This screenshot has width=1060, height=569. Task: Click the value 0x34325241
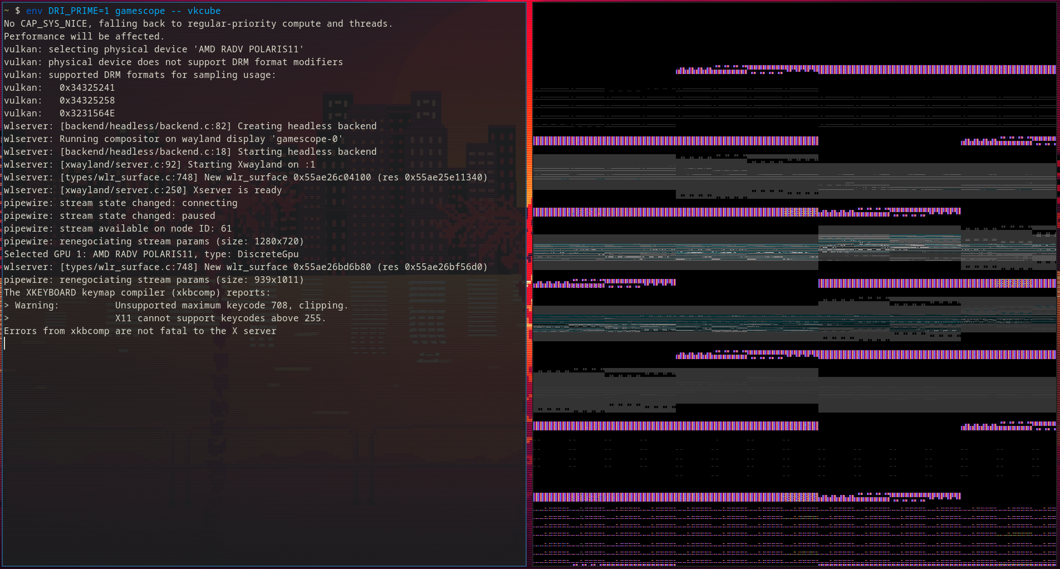(x=87, y=88)
